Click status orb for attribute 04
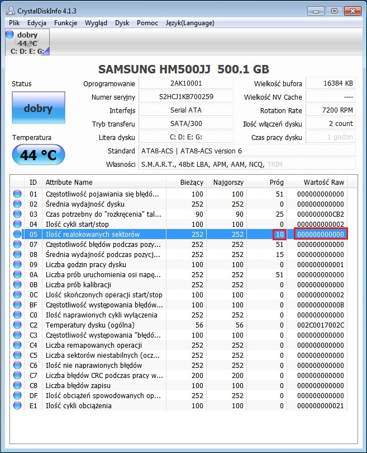This screenshot has width=367, height=453. pos(17,224)
